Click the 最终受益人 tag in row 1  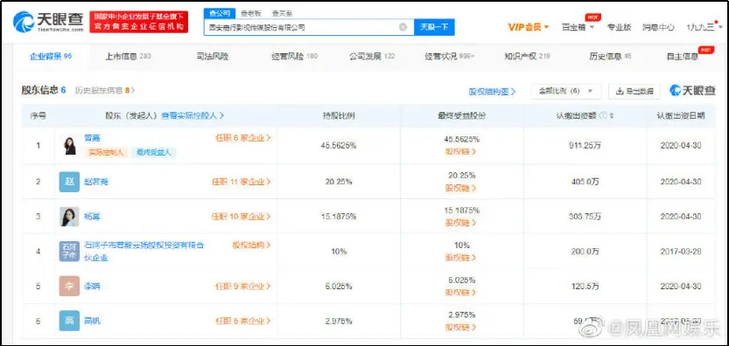pos(154,152)
